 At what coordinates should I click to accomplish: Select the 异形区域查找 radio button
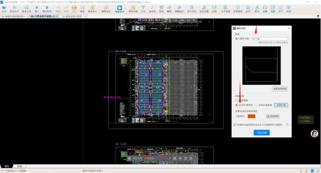[256, 105]
